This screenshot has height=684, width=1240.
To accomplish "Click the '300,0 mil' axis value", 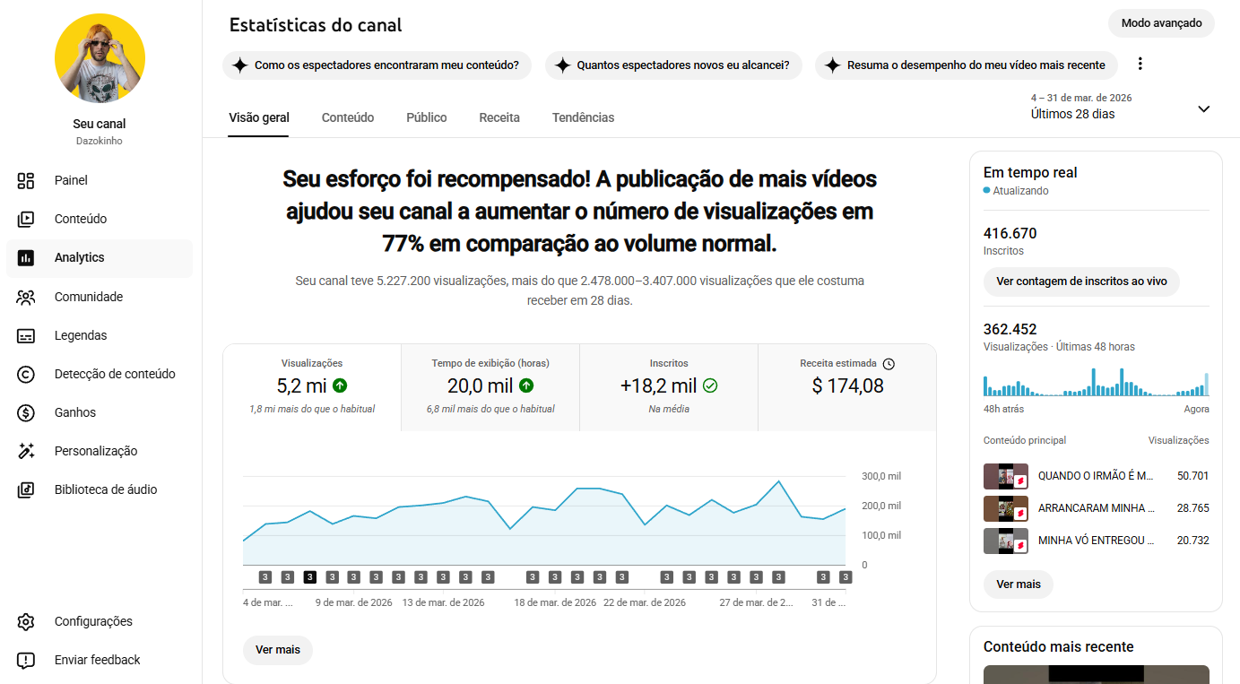I will click(881, 476).
